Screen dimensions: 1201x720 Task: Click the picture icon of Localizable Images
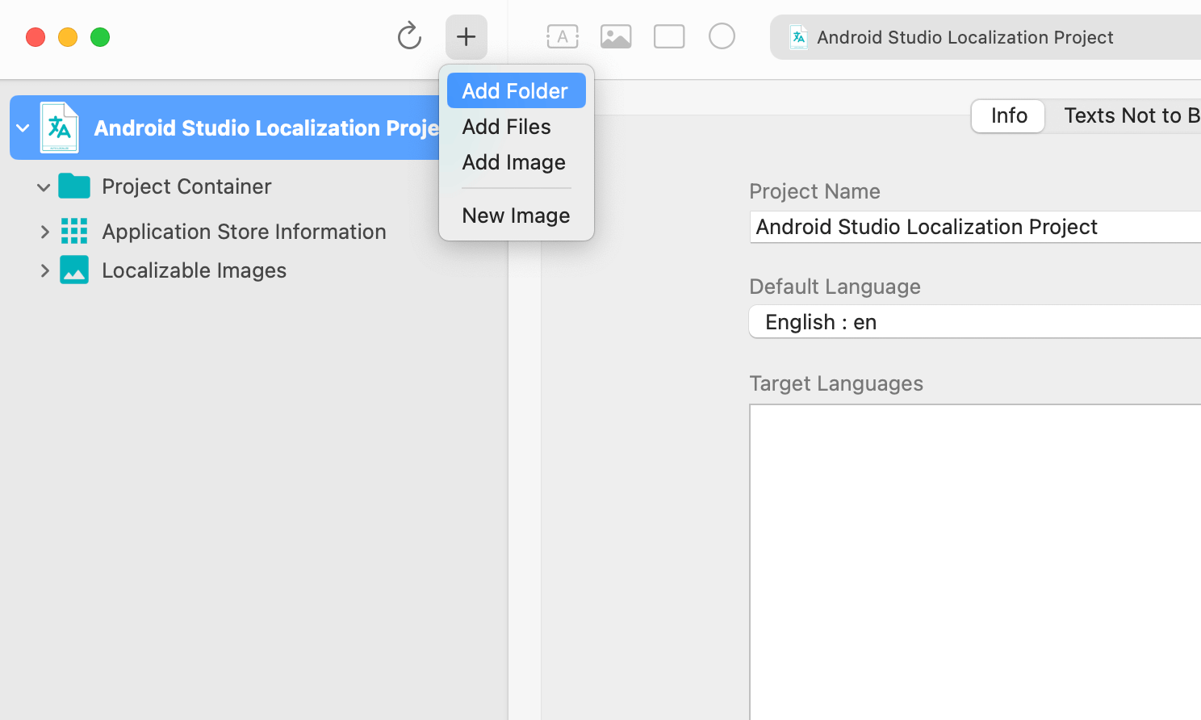[74, 270]
